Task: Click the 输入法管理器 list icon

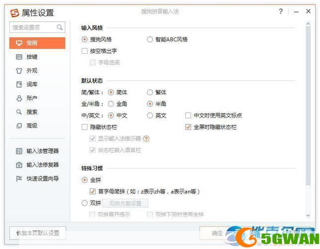Action: [x=19, y=151]
